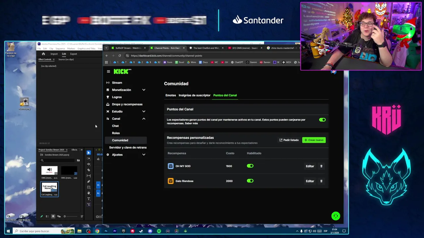Switch Project panel to freeform view
Screen dimensions: 424x238
(59, 217)
